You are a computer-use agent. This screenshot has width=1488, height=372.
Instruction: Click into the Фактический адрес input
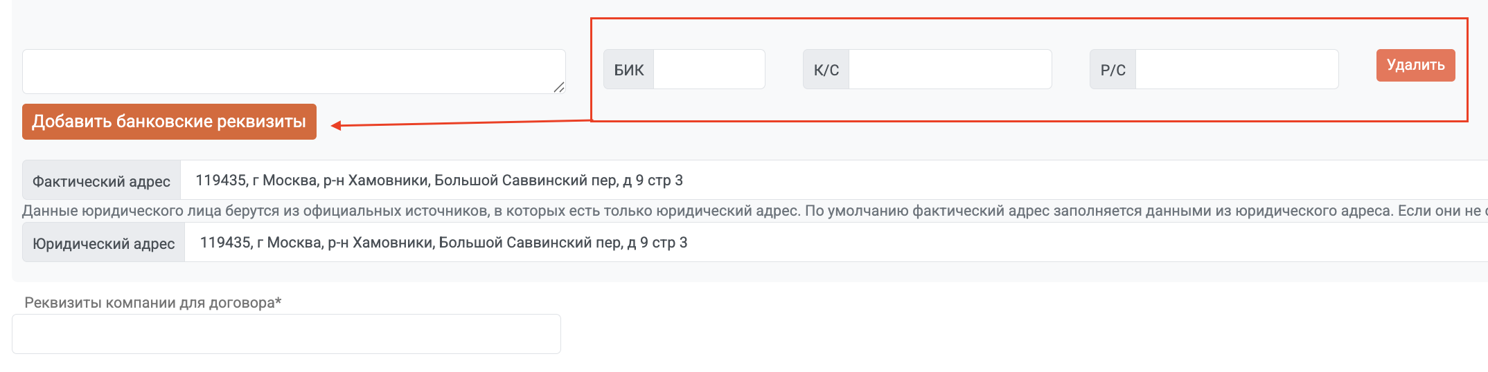(x=834, y=180)
